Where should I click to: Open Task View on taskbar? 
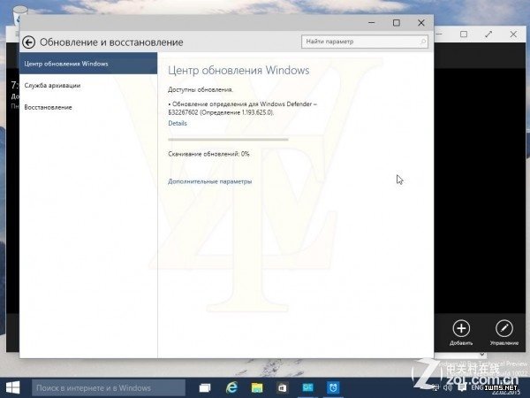[x=205, y=388]
